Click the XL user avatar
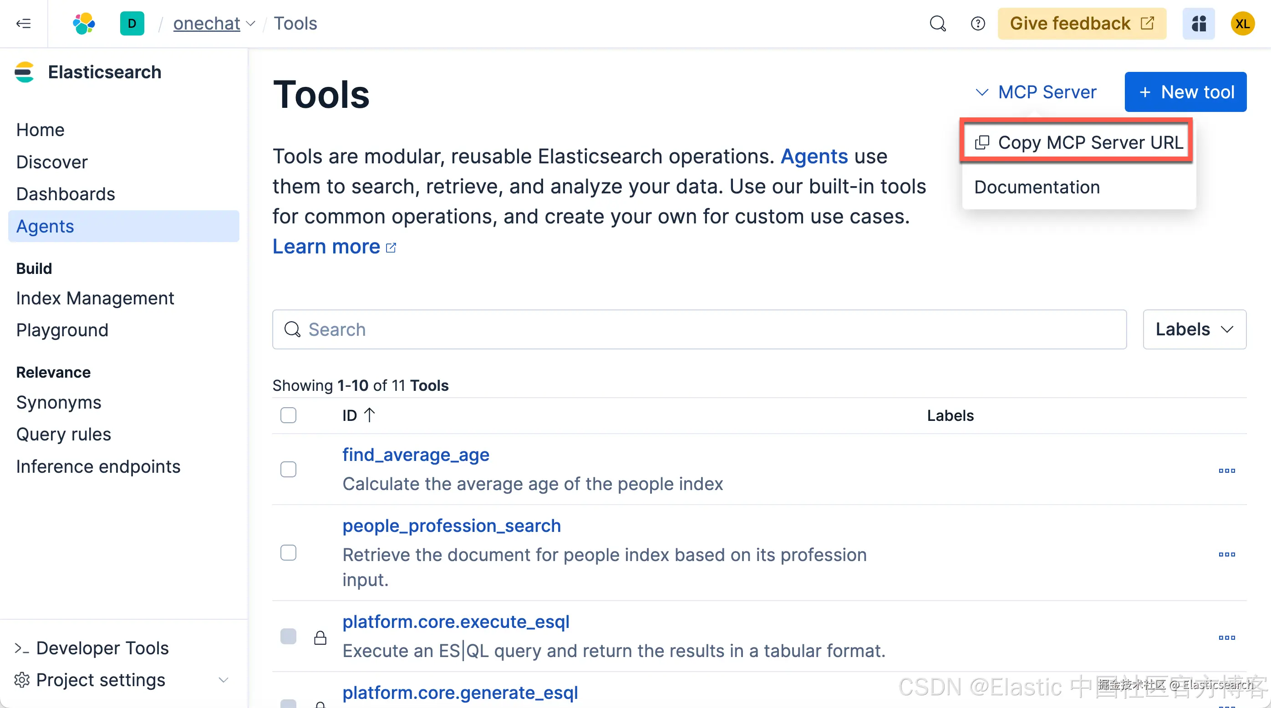The height and width of the screenshot is (708, 1271). pos(1242,23)
